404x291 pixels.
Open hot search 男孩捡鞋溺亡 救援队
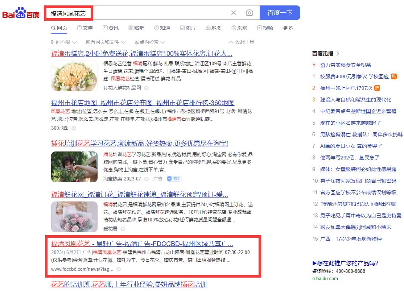coord(361,134)
